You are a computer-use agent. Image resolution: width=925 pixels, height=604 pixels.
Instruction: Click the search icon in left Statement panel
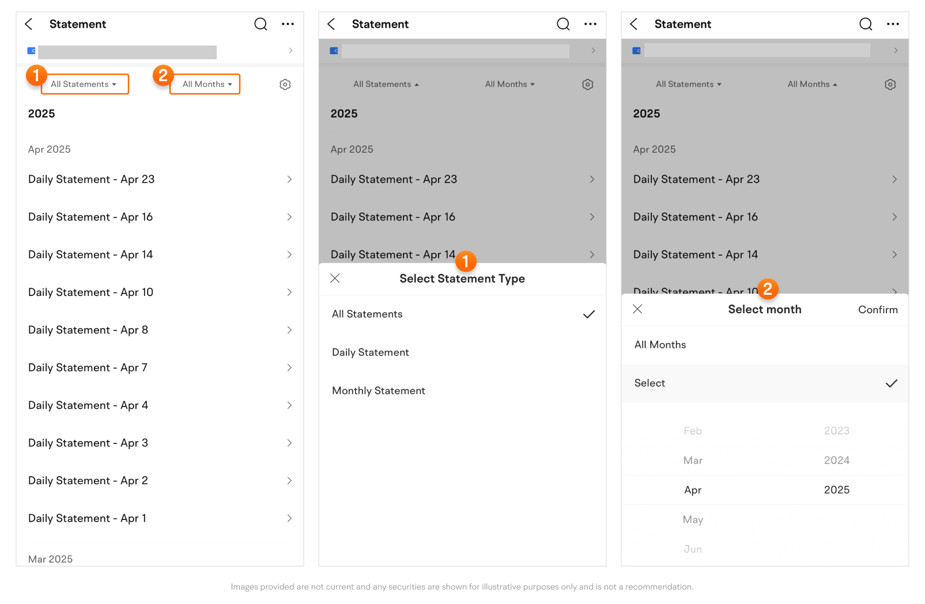[260, 24]
